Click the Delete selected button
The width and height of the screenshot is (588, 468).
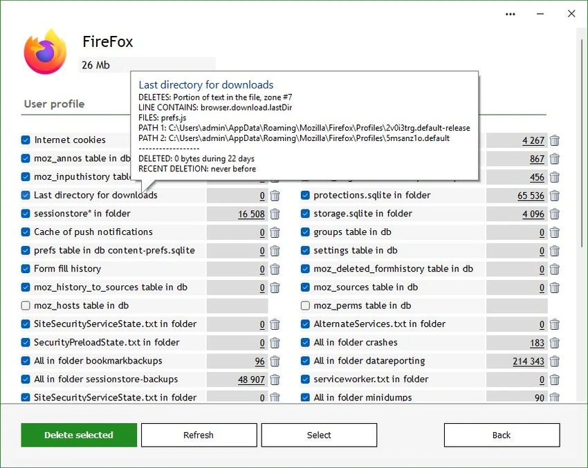[79, 435]
